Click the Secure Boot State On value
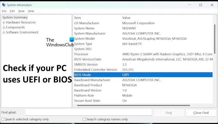This screenshot has height=124, width=218. click(x=125, y=101)
